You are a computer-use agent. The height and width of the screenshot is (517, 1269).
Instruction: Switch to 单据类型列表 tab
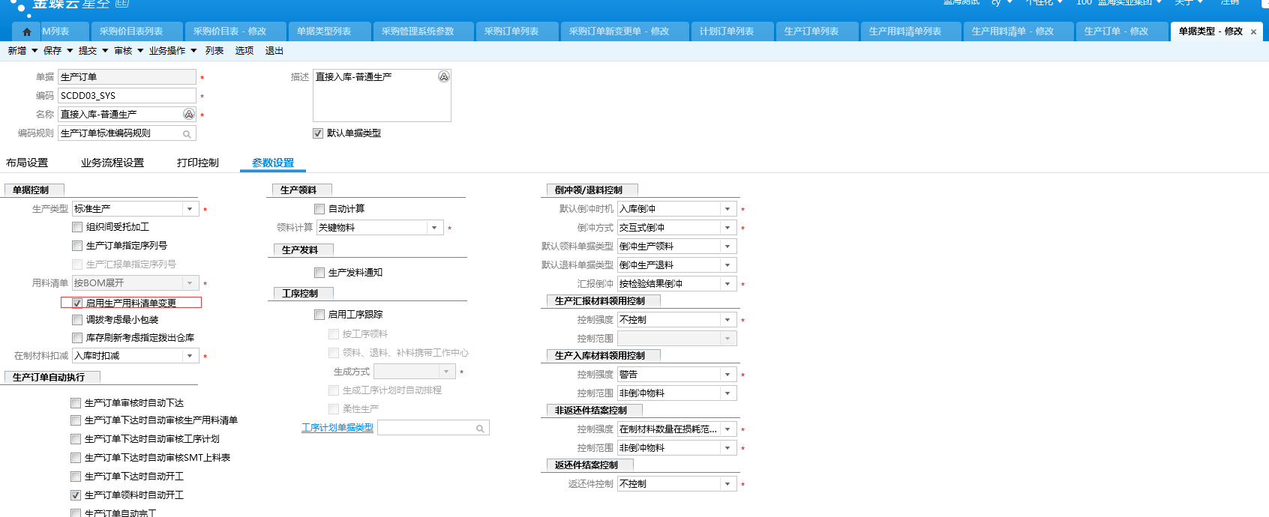pyautogui.click(x=330, y=31)
